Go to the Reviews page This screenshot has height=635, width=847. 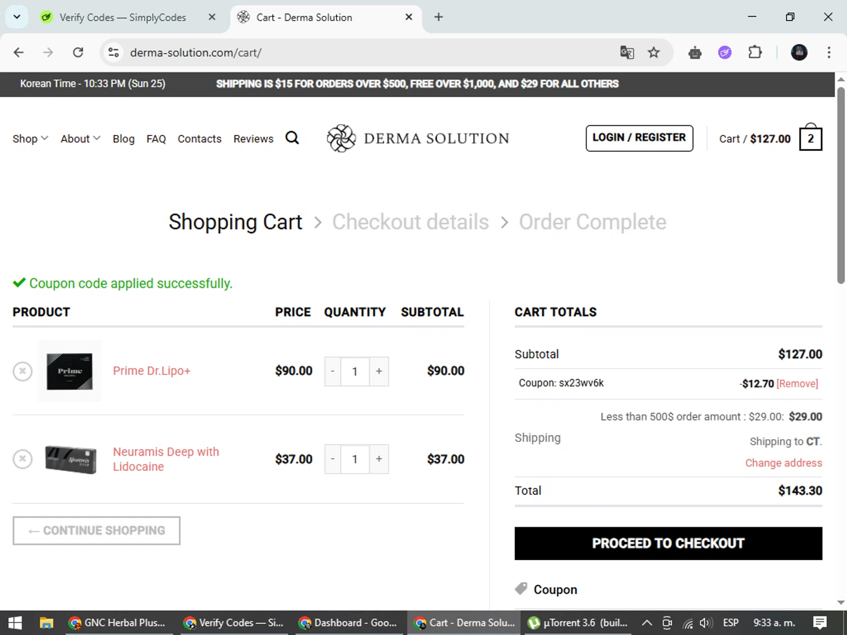(254, 138)
